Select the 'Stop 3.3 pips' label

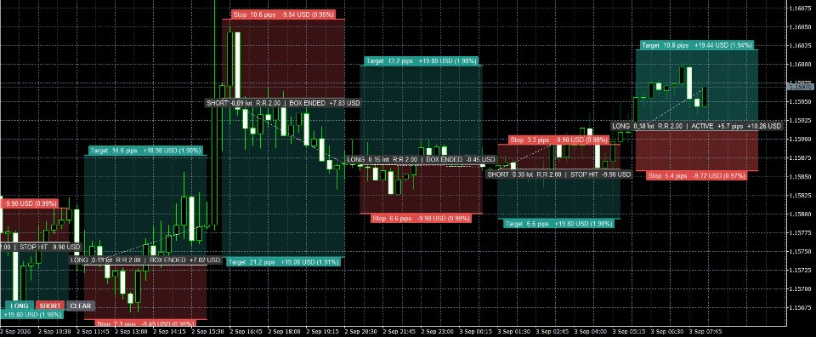[559, 140]
